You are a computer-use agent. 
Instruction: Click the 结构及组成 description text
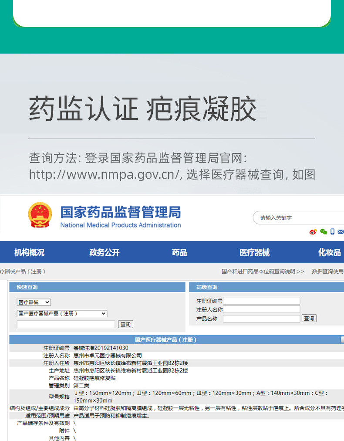[209, 408]
